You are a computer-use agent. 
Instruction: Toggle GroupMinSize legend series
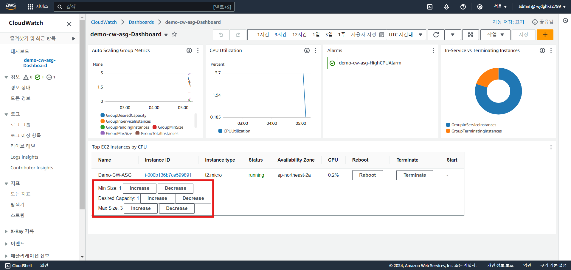pyautogui.click(x=168, y=127)
